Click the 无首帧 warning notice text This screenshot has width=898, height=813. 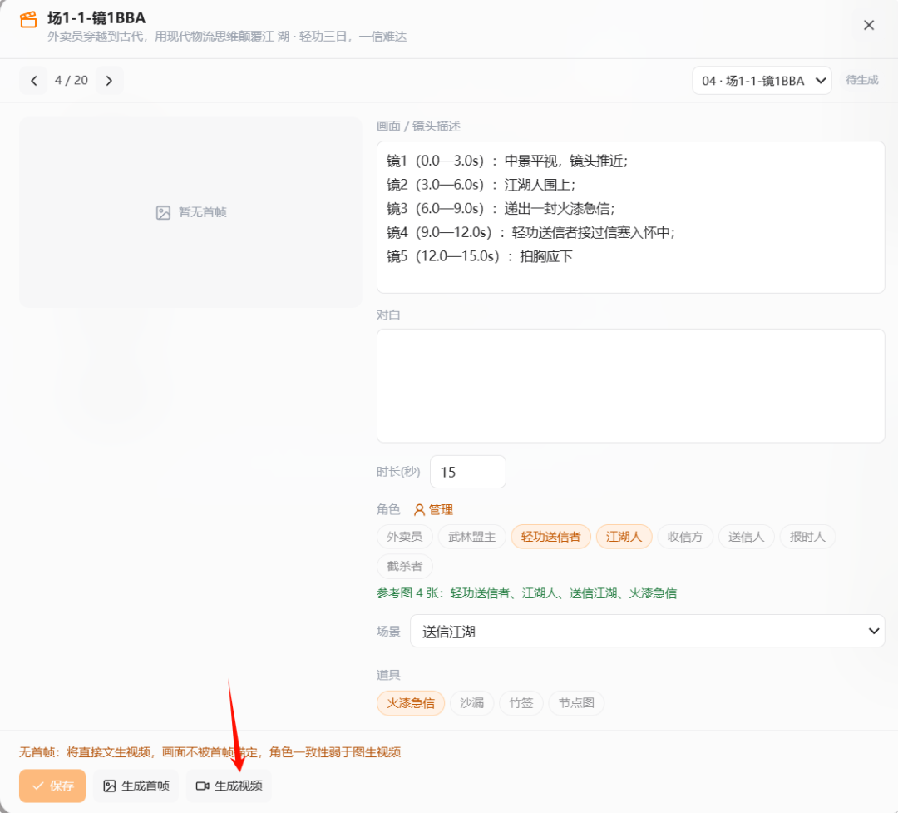click(210, 752)
